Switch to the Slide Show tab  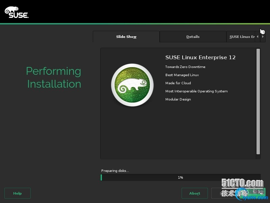tap(126, 37)
